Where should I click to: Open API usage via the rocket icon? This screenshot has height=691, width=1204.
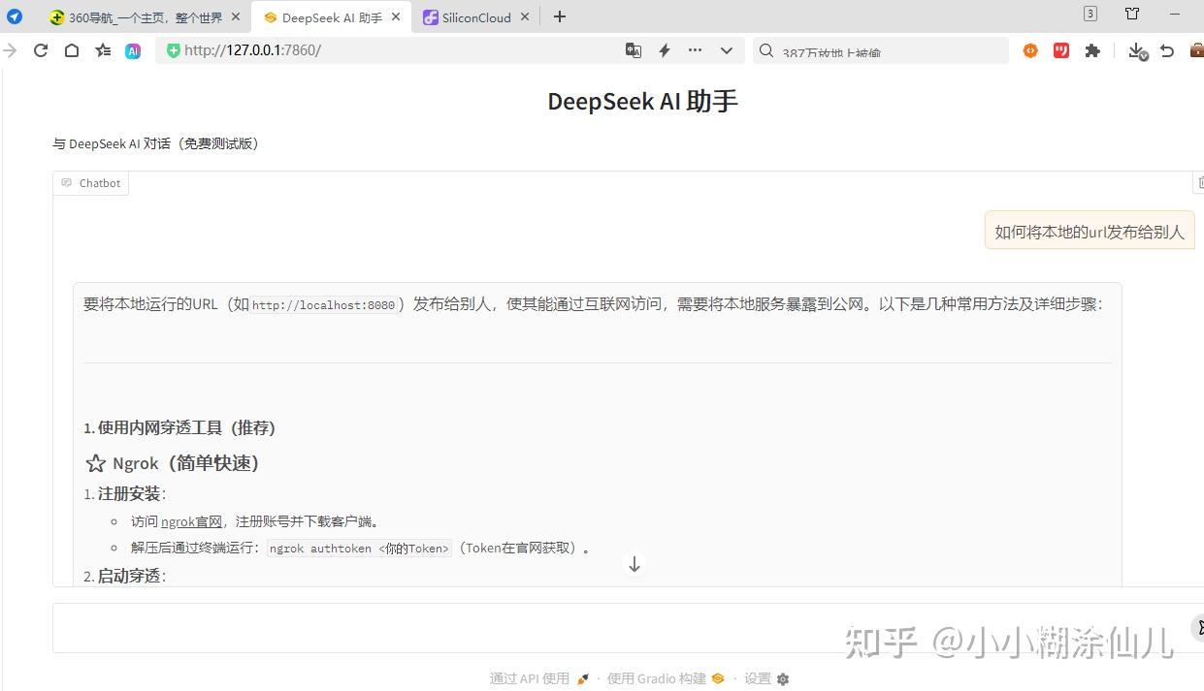pos(581,678)
